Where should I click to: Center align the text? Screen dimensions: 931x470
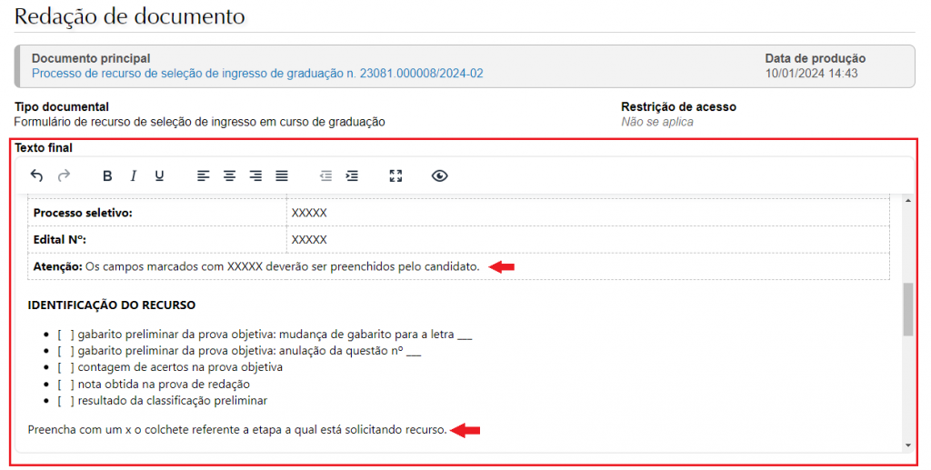(230, 175)
